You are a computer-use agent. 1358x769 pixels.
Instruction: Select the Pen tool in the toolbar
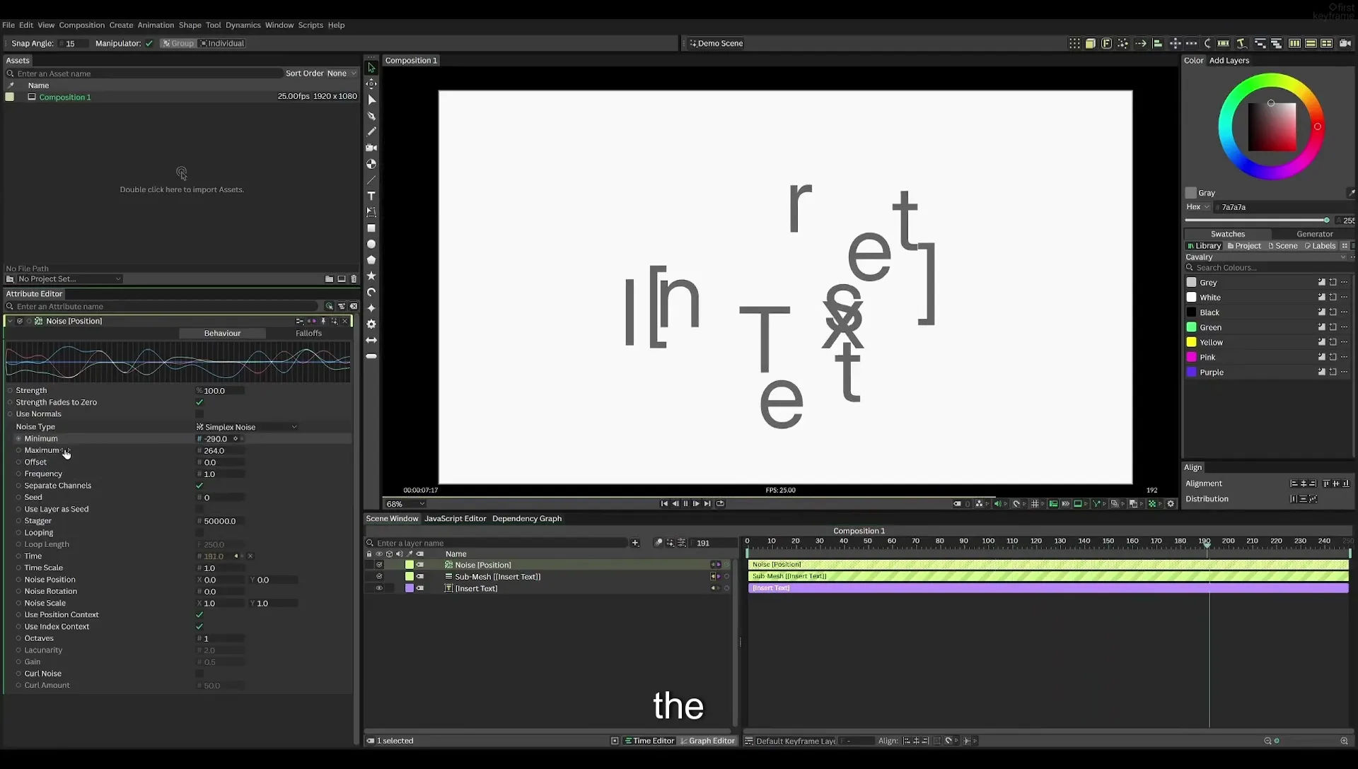tap(371, 115)
